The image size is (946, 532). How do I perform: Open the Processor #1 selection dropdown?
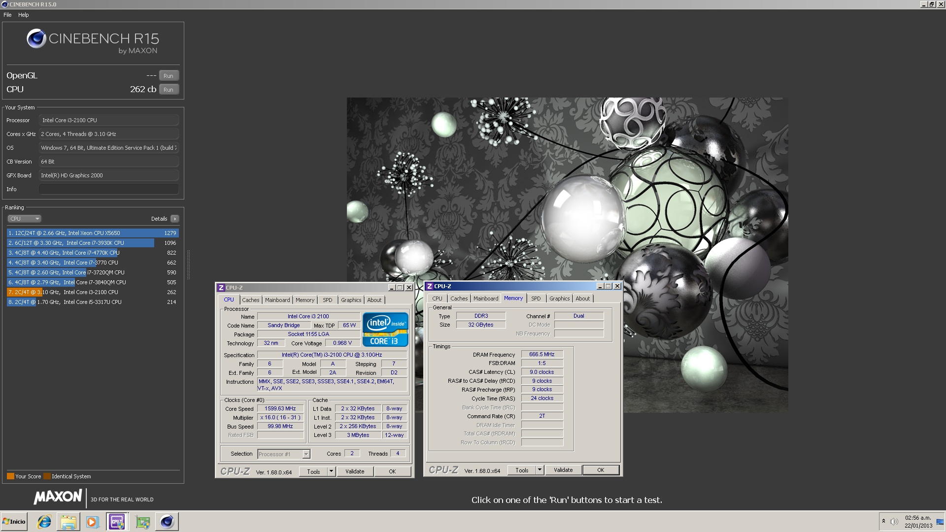[284, 454]
